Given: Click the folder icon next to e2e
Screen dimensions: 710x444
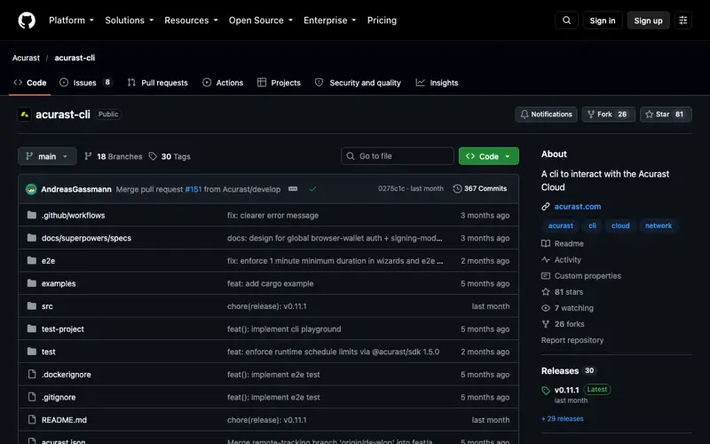Looking at the screenshot, I should (x=32, y=260).
